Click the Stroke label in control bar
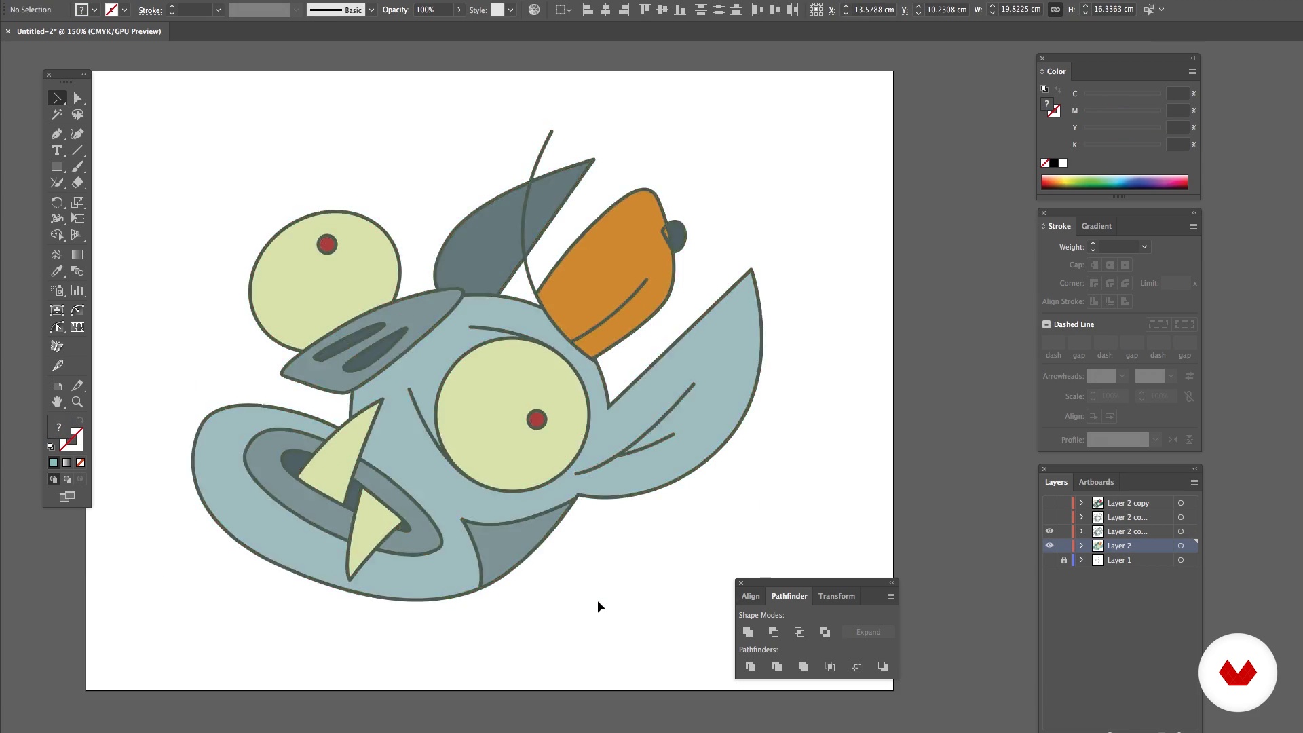 pos(150,10)
